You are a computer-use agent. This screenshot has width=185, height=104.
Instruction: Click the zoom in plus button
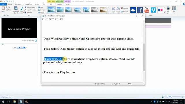coord(182,97)
